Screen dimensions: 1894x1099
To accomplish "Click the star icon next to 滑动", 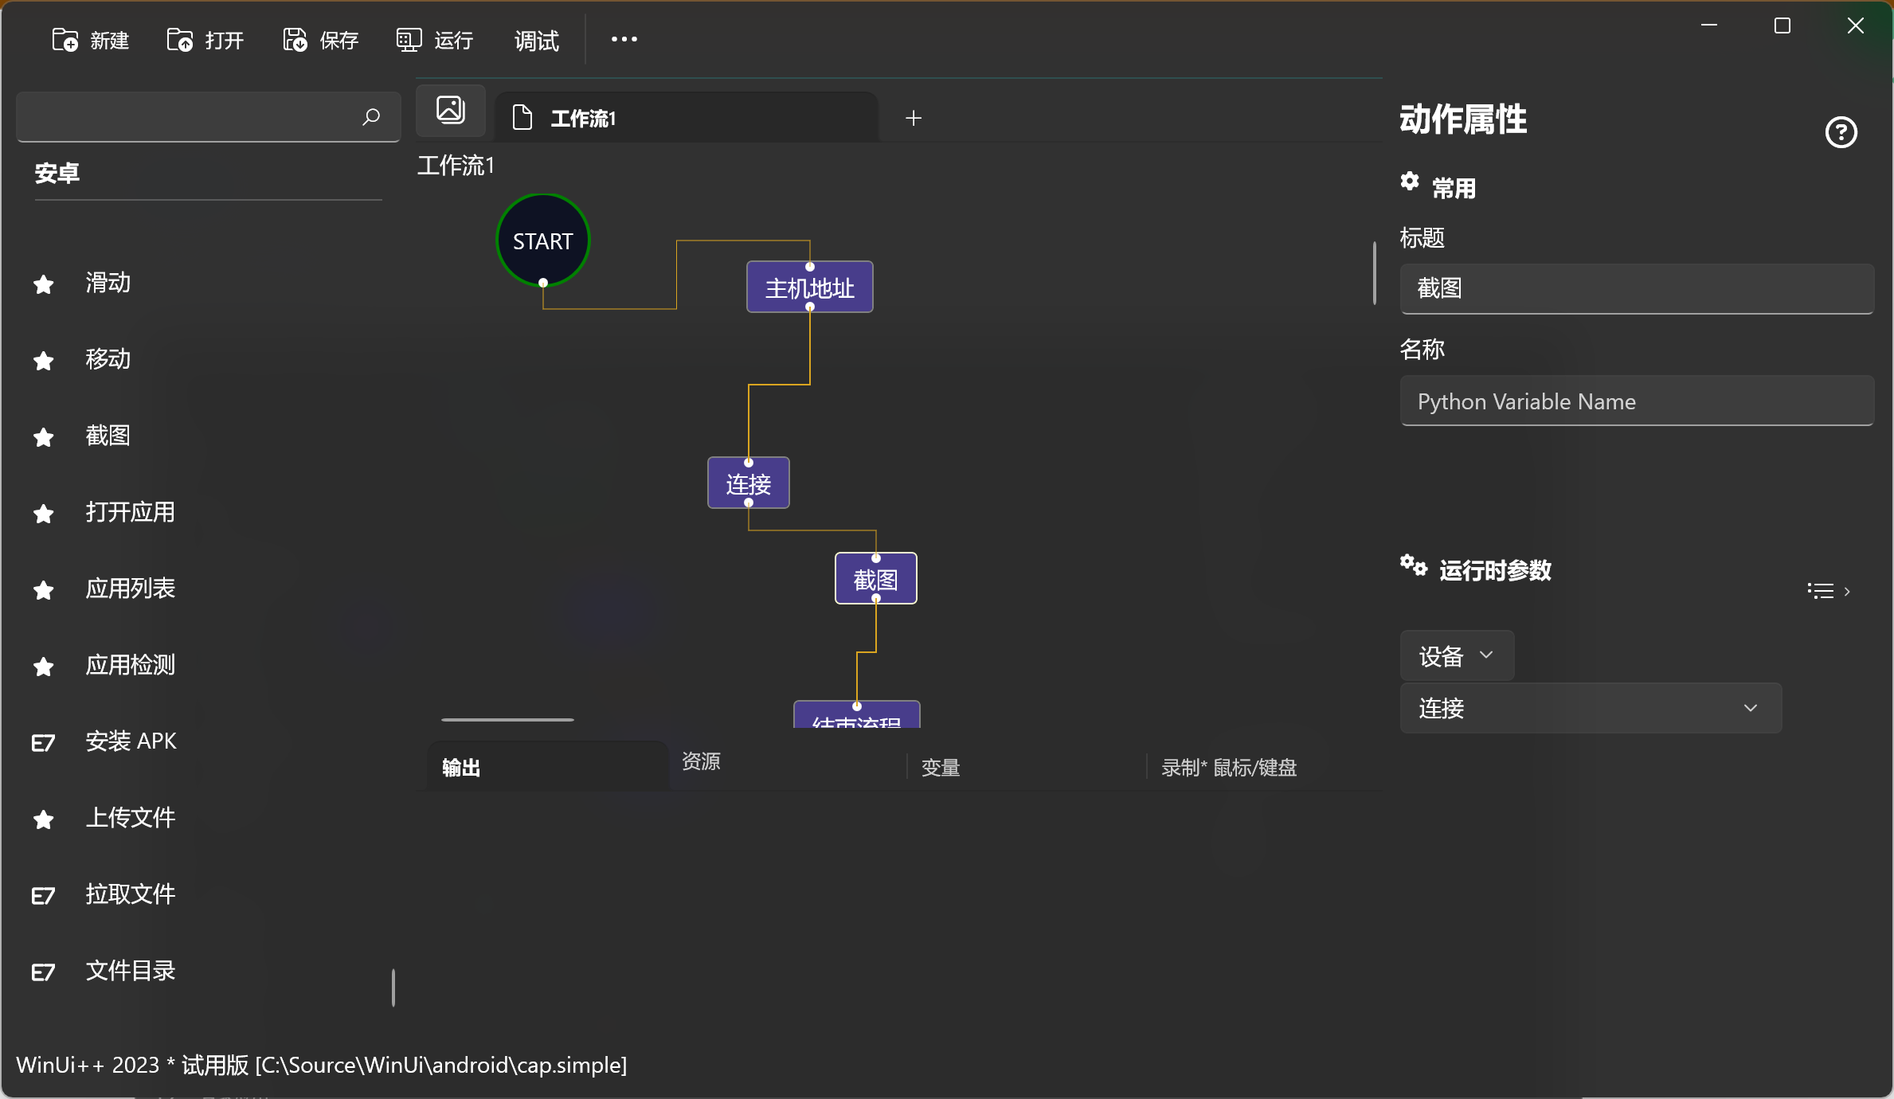I will coord(44,284).
